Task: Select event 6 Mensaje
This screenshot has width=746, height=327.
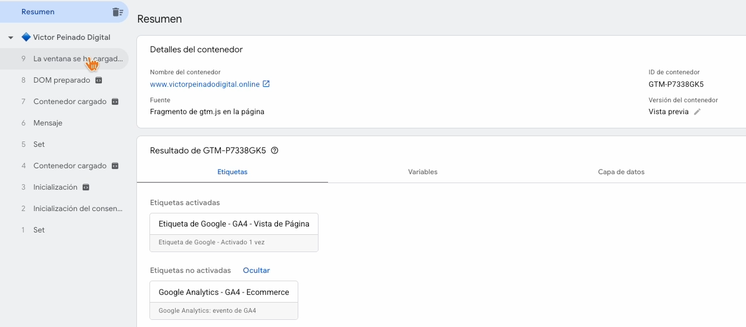Action: point(48,123)
